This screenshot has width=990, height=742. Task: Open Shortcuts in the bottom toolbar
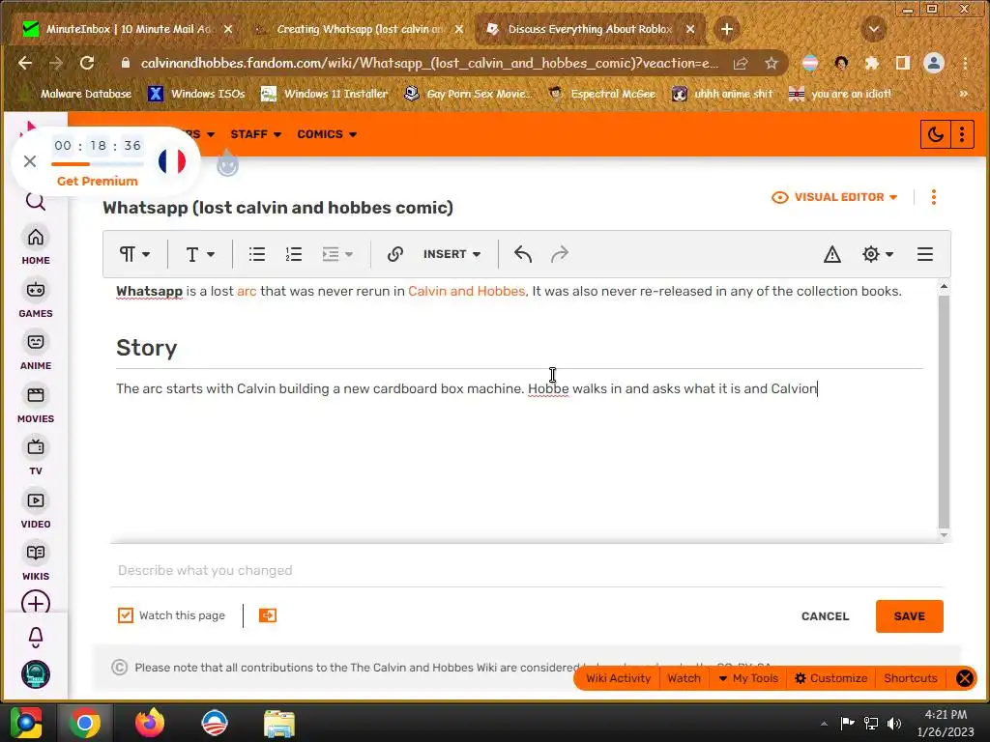click(911, 678)
